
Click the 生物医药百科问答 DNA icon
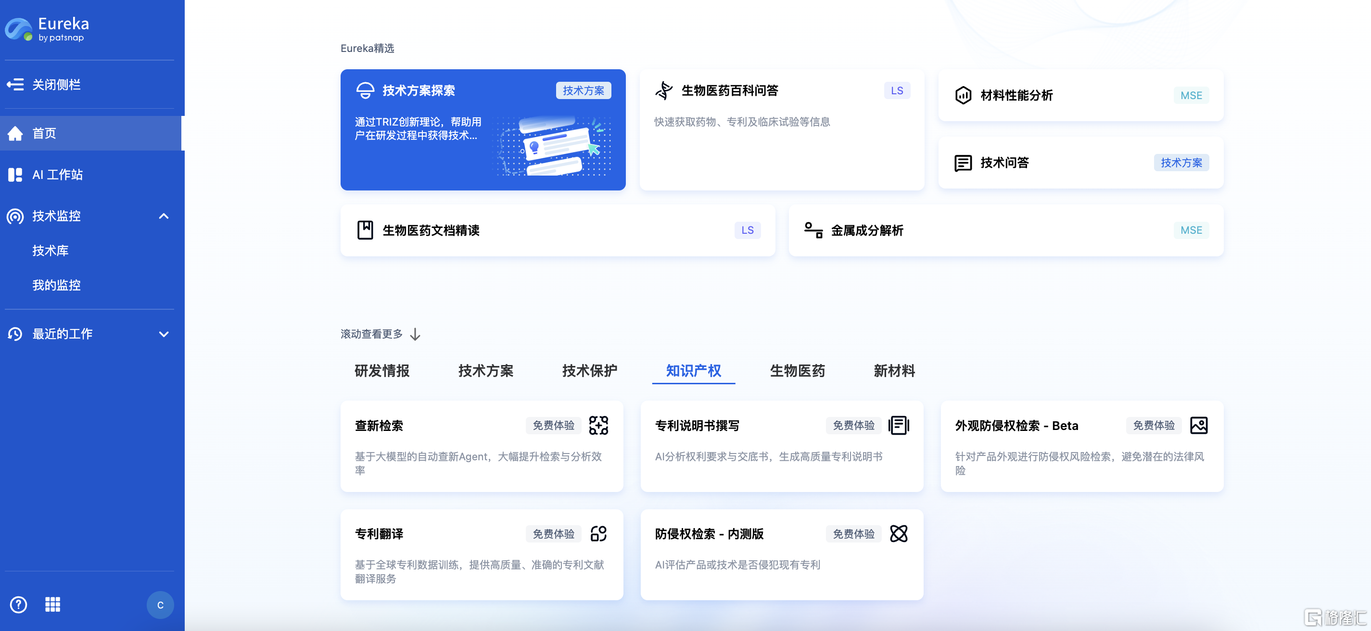(x=664, y=90)
